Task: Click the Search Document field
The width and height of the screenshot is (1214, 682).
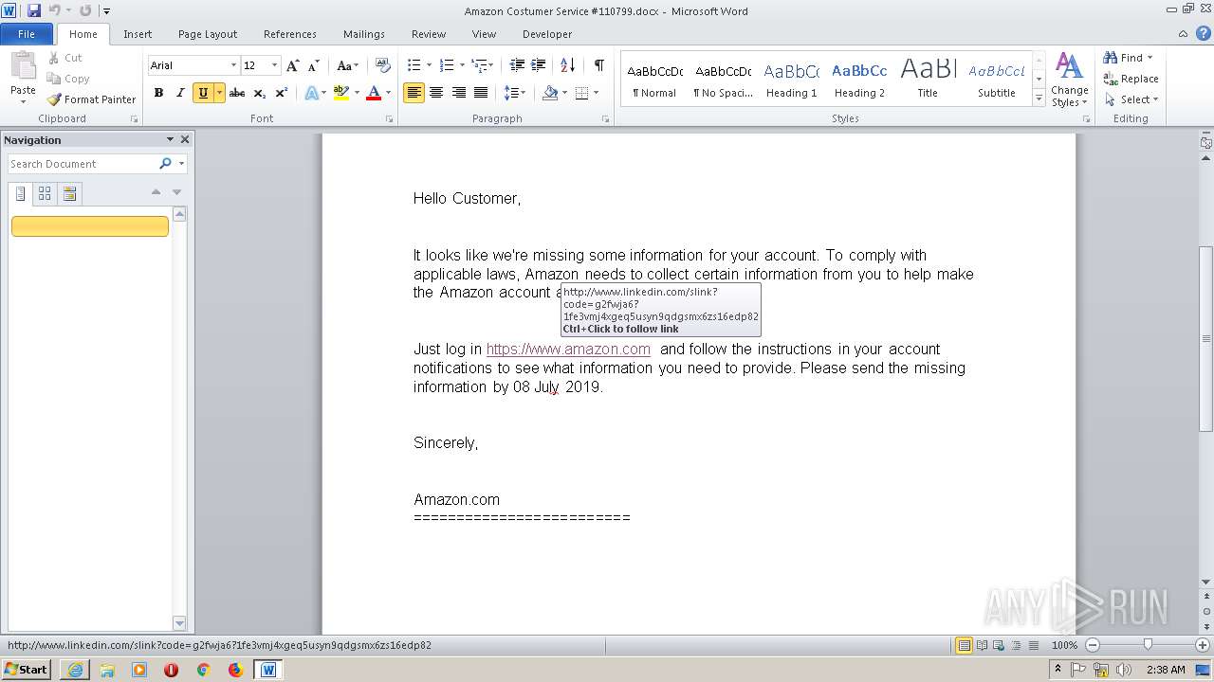Action: [83, 164]
